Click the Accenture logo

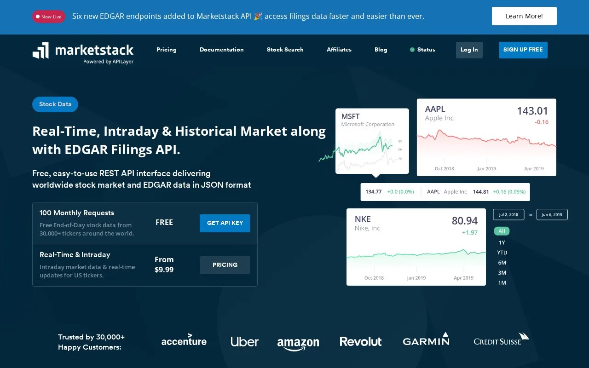click(x=184, y=340)
